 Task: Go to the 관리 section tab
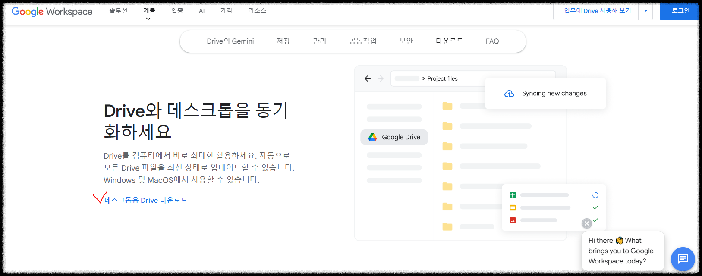pos(319,41)
